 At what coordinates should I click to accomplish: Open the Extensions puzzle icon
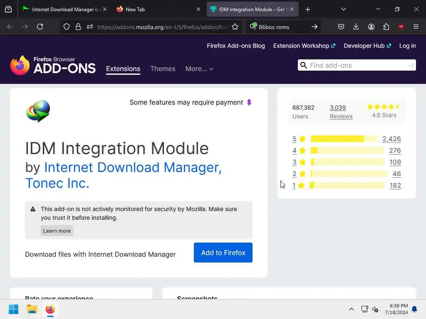[x=386, y=27]
